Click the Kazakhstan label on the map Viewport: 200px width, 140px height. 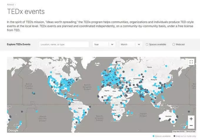click(x=137, y=79)
